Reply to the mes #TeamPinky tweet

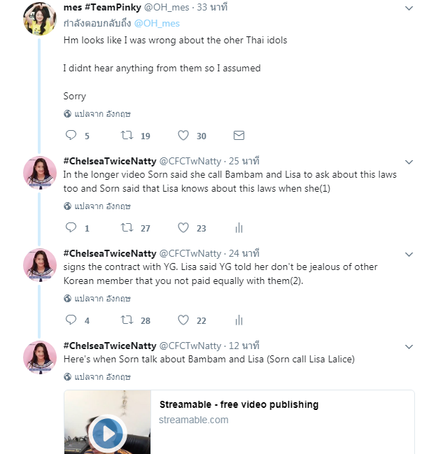(x=71, y=135)
